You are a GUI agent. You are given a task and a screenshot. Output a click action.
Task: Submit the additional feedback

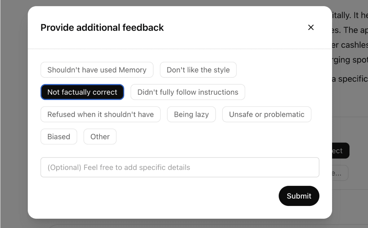pyautogui.click(x=299, y=196)
